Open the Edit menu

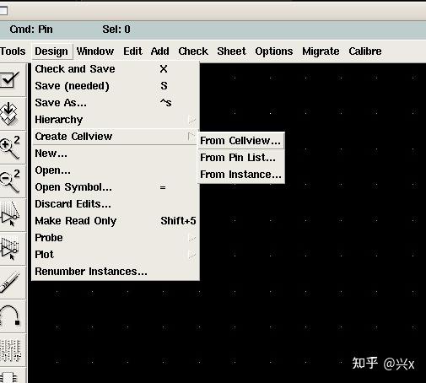(x=132, y=51)
